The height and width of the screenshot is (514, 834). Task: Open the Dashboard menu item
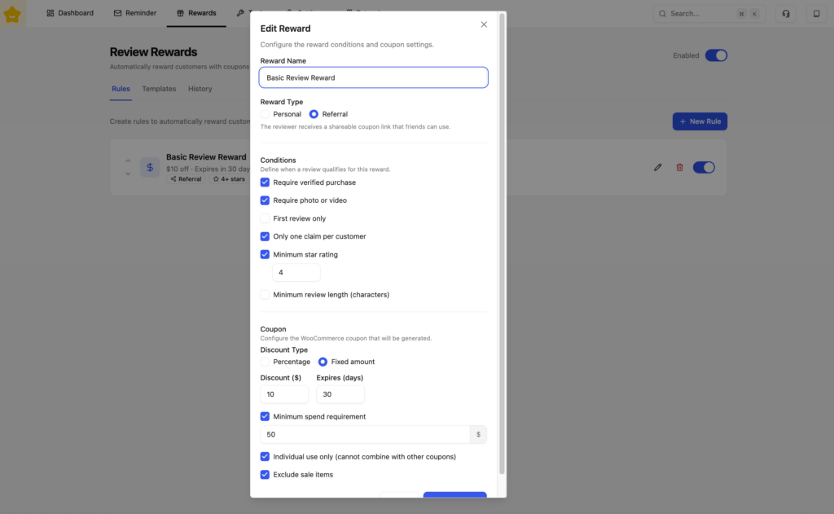pyautogui.click(x=70, y=13)
